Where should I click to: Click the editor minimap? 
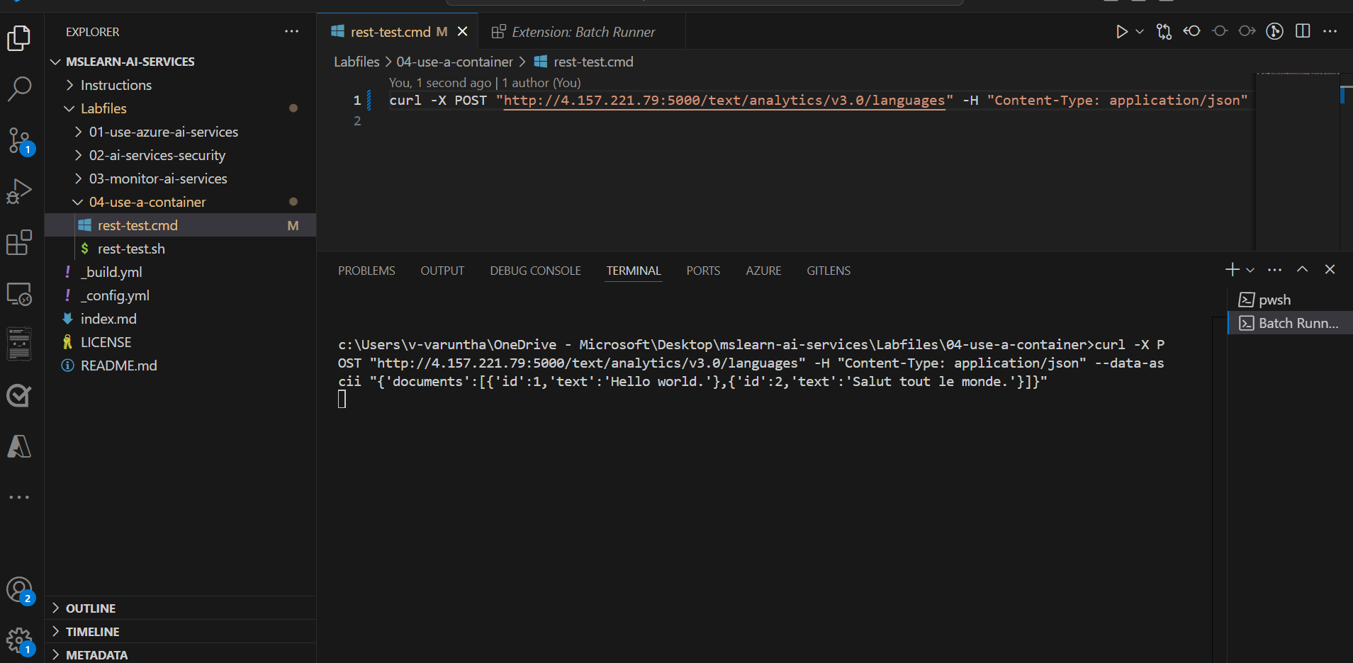[x=1297, y=161]
